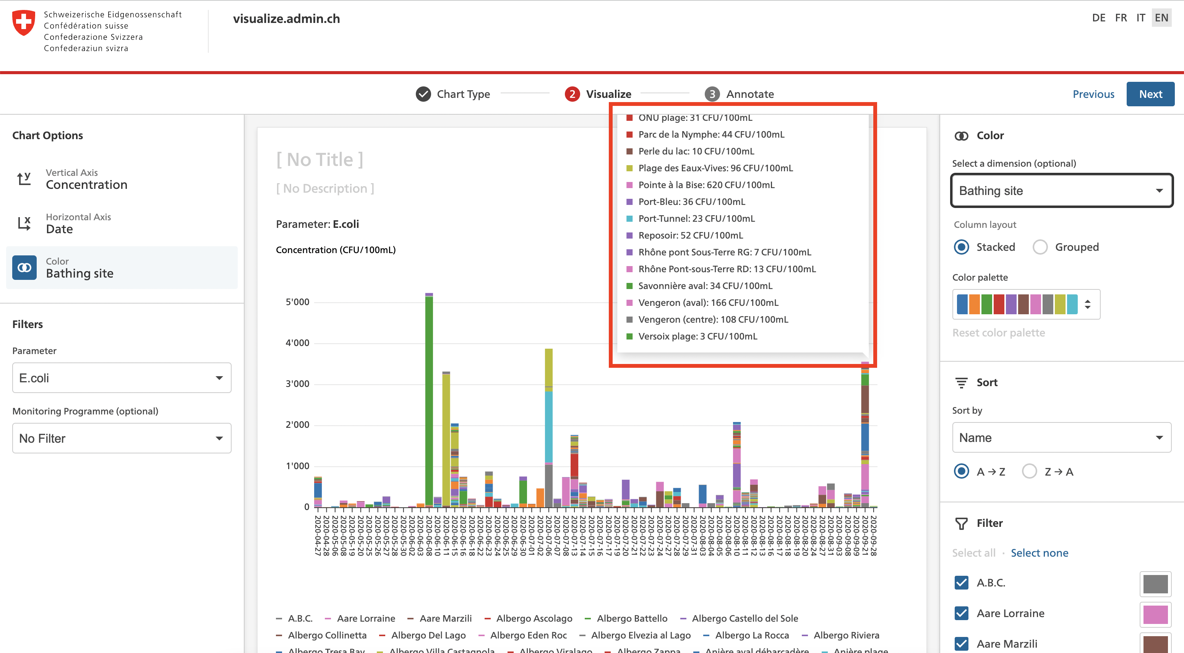Click the Next button

[x=1150, y=94]
